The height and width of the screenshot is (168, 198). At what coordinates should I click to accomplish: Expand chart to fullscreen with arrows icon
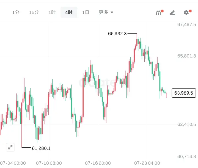(10, 147)
